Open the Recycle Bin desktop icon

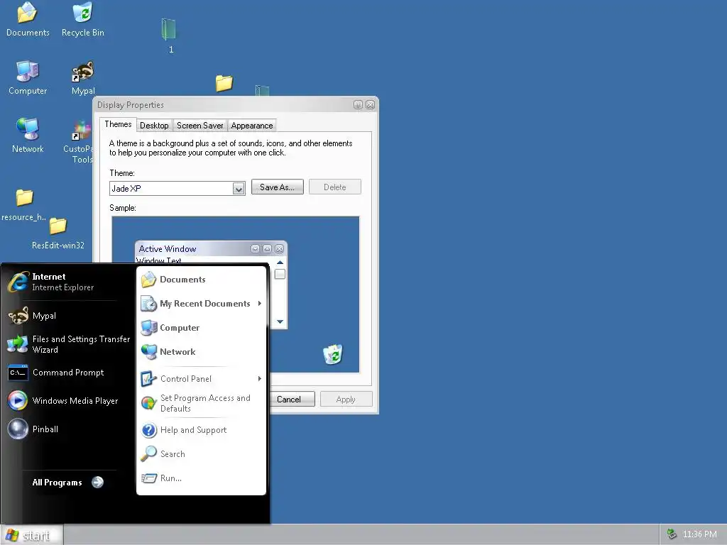pyautogui.click(x=82, y=19)
